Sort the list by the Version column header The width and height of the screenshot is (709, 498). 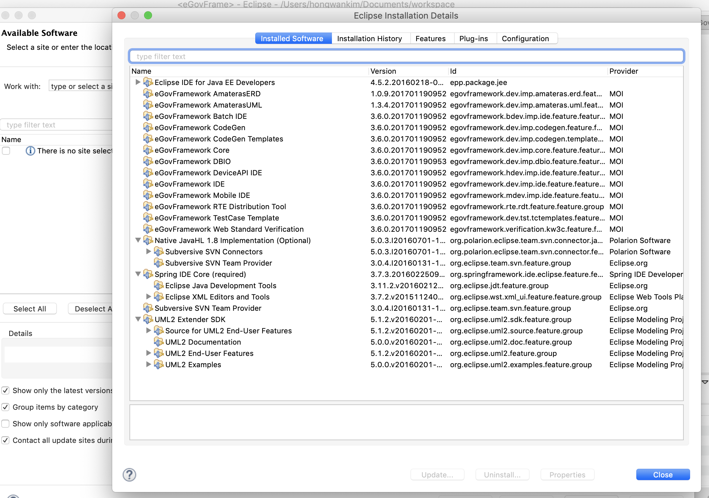click(383, 71)
